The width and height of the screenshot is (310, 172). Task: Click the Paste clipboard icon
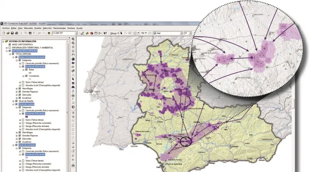click(x=30, y=33)
